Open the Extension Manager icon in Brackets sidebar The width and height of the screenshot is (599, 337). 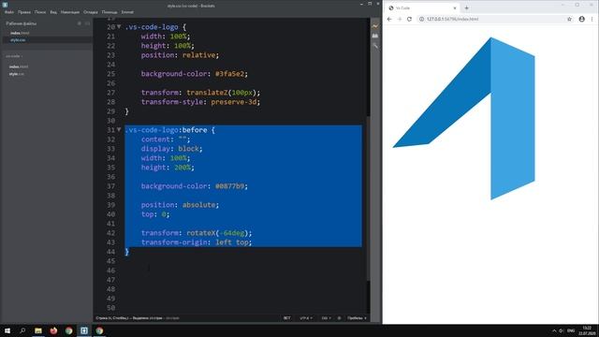pos(375,36)
